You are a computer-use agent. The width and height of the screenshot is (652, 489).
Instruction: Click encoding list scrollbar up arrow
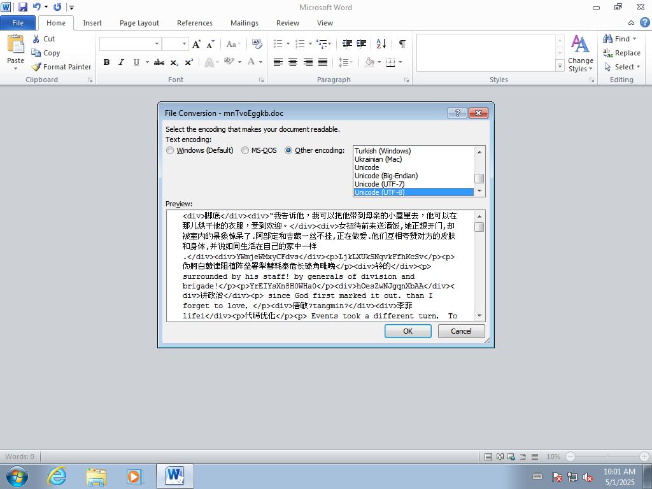[479, 152]
